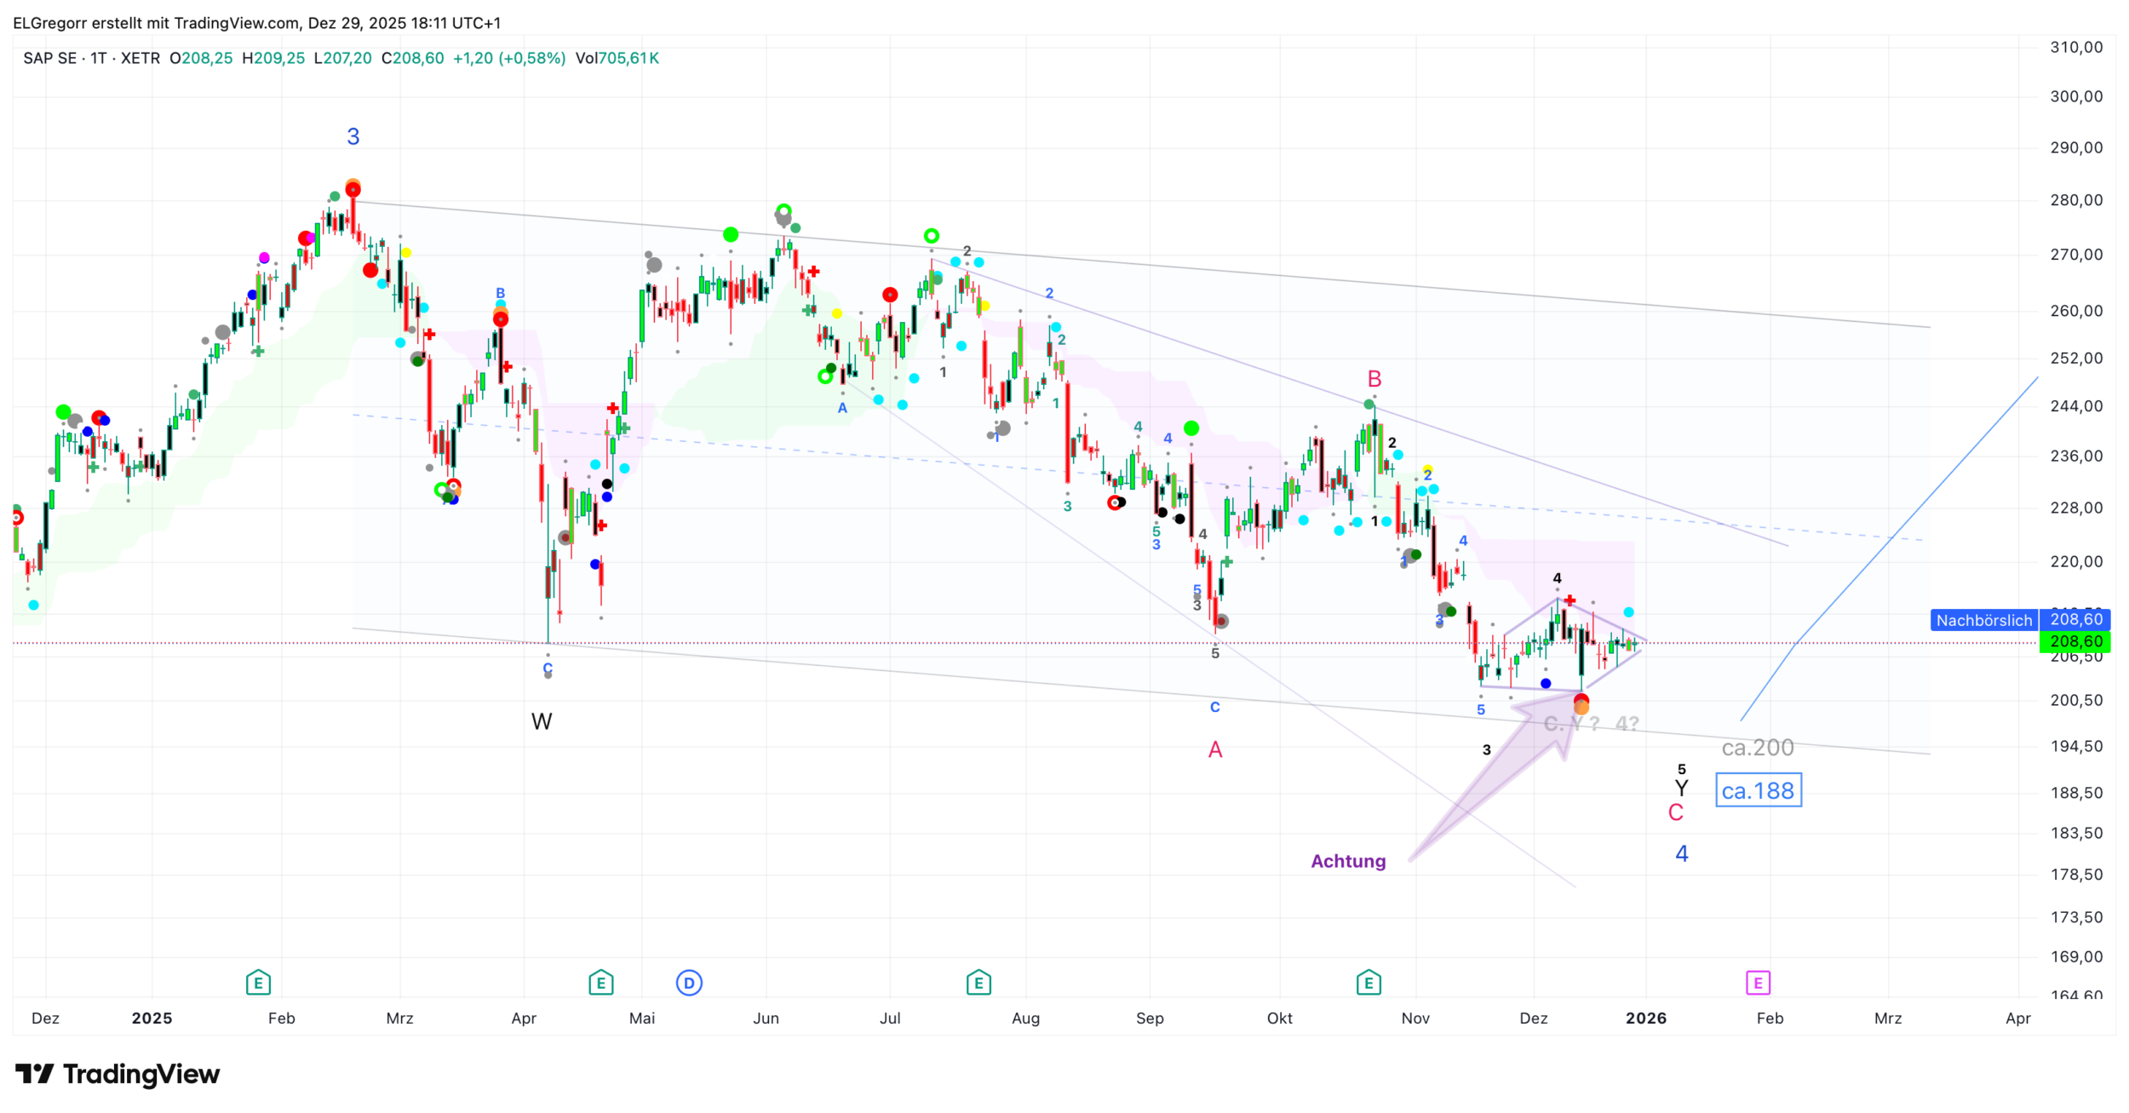Click the earnings E marker in late Jul
This screenshot has width=2129, height=1113.
(978, 983)
